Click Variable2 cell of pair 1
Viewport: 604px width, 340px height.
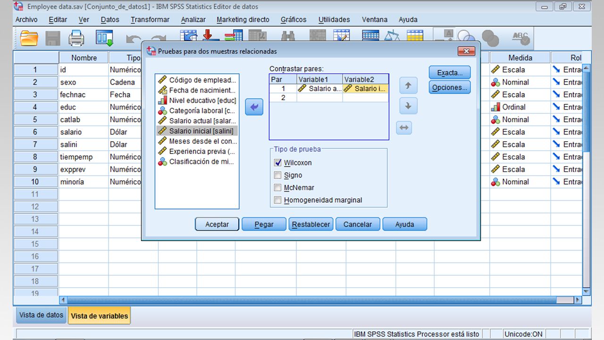pos(366,88)
